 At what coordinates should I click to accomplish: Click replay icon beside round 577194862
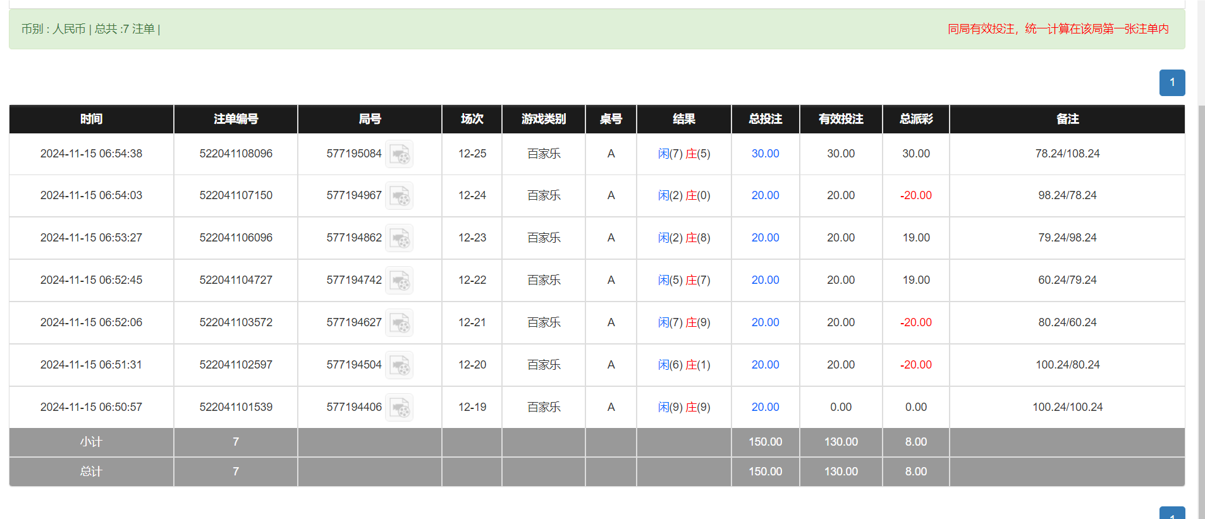tap(400, 238)
